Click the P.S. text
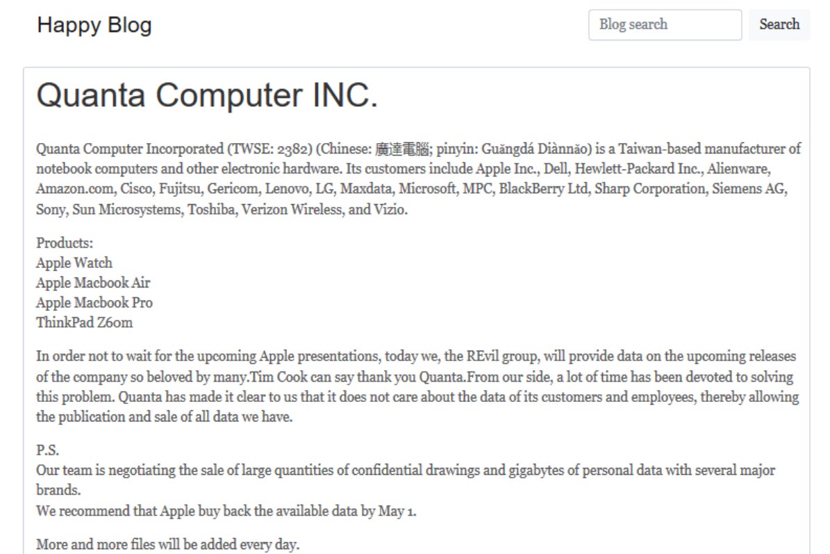The width and height of the screenshot is (830, 554). click(48, 451)
